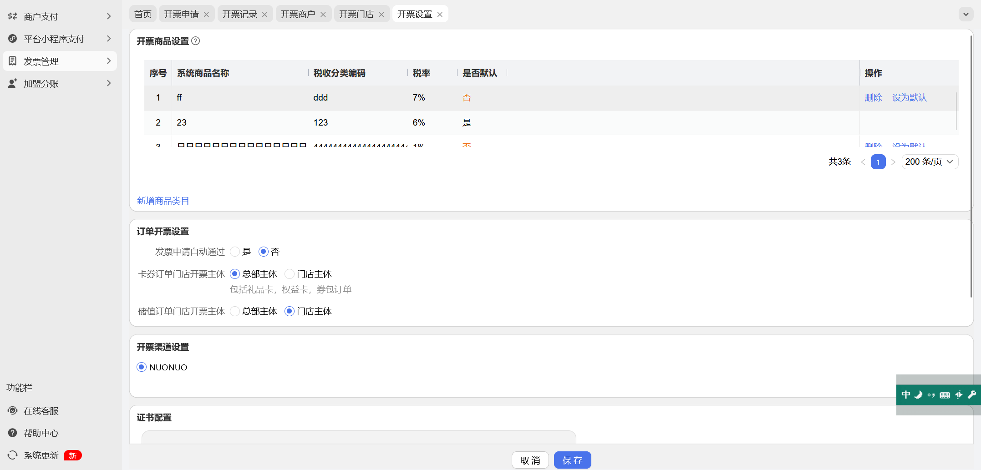Select 否 for 发票申请自动通过
The width and height of the screenshot is (981, 470).
click(264, 252)
